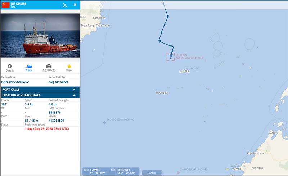This screenshot has width=288, height=176.
Task: Click the Truong Sa map label
Action: tap(162, 92)
